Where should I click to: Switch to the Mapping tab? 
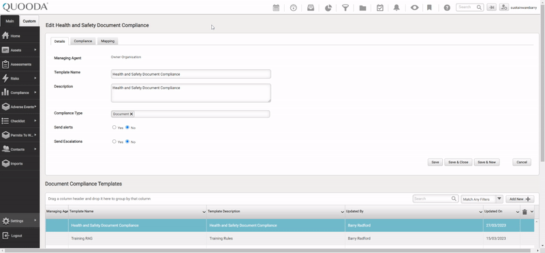[x=108, y=41]
